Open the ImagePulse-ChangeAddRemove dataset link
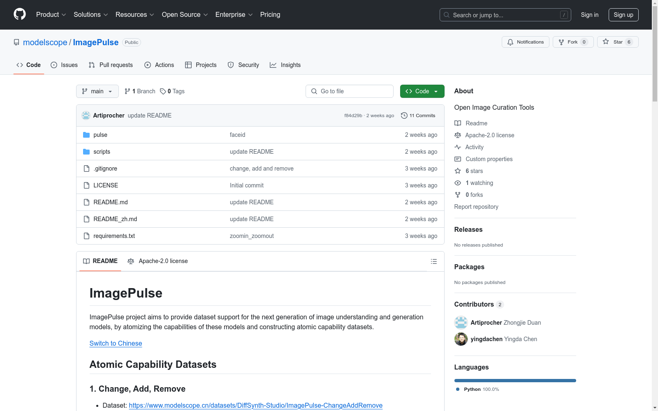Screen dimensions: 658x411 click(256, 405)
